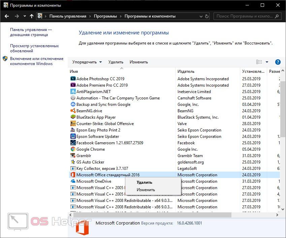Click Удалить in the toolbar
Screen dimensions: 286x238
116,62
